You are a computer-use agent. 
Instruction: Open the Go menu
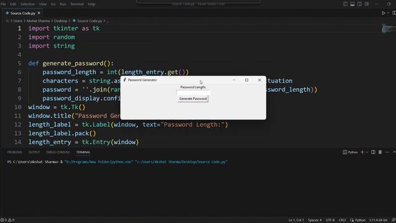click(x=53, y=4)
